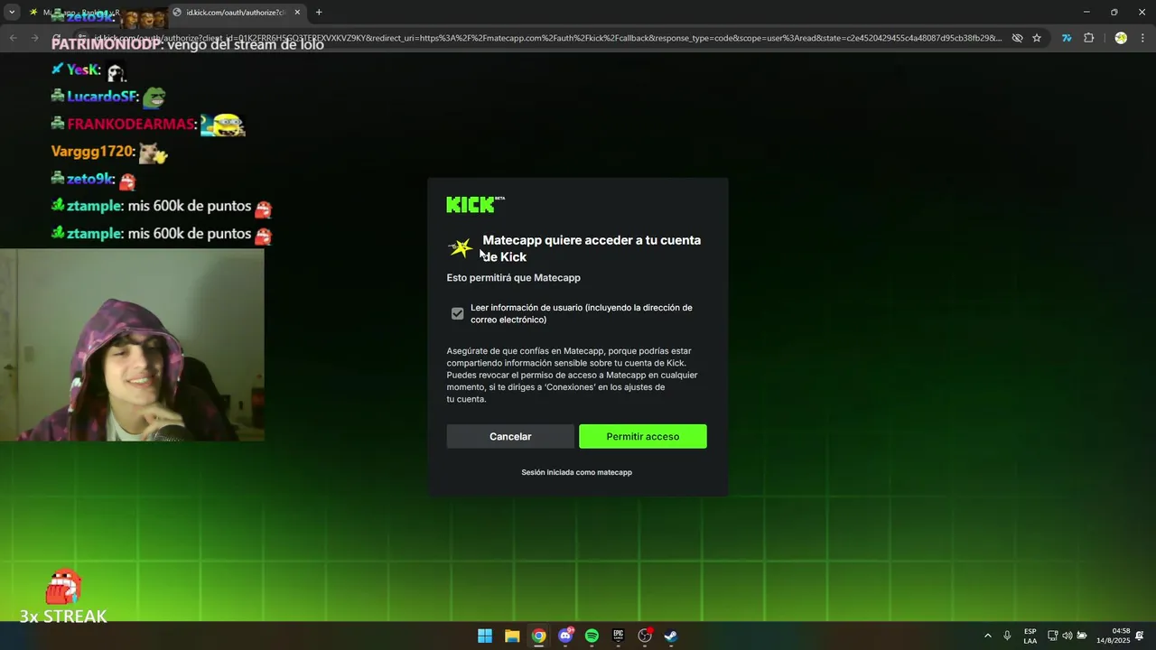
Task: Open OBS Studio from taskbar
Action: click(x=645, y=636)
